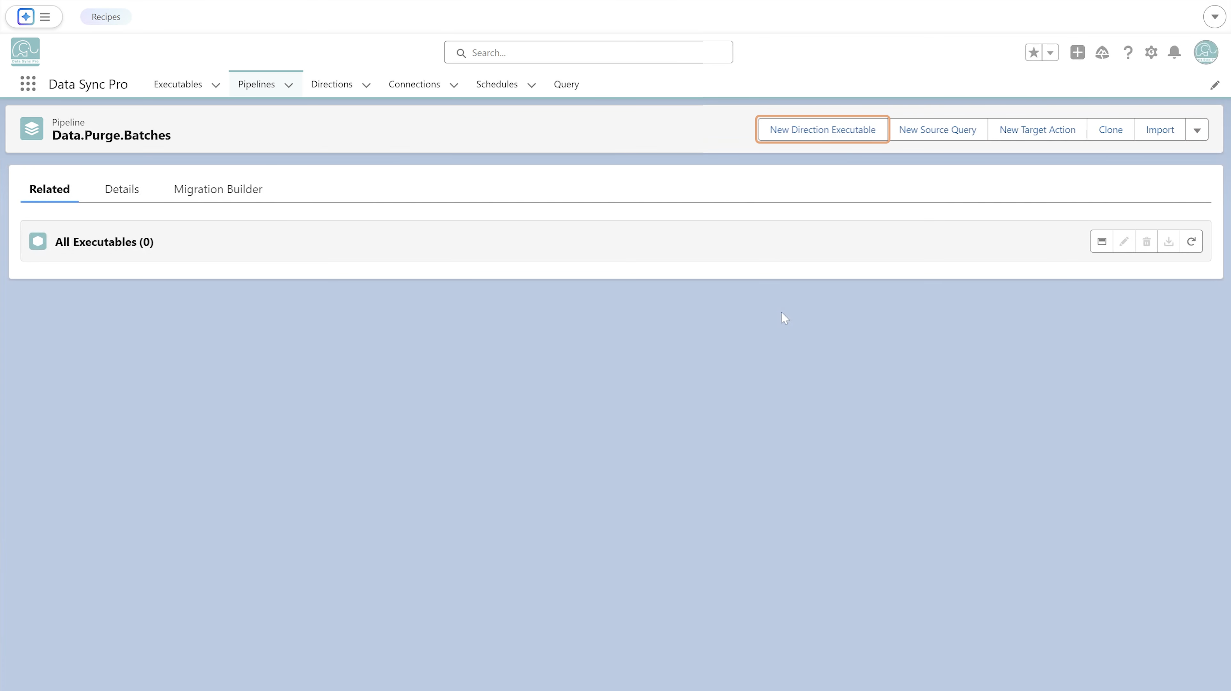The height and width of the screenshot is (691, 1231).
Task: Expand the Directions nav chevron
Action: click(366, 85)
